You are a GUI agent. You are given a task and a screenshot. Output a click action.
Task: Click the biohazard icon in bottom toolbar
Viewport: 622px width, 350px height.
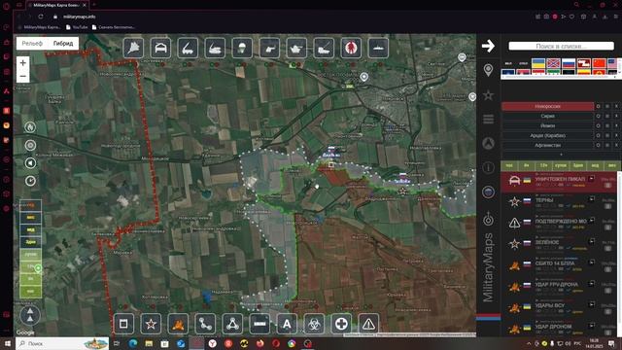pos(314,324)
